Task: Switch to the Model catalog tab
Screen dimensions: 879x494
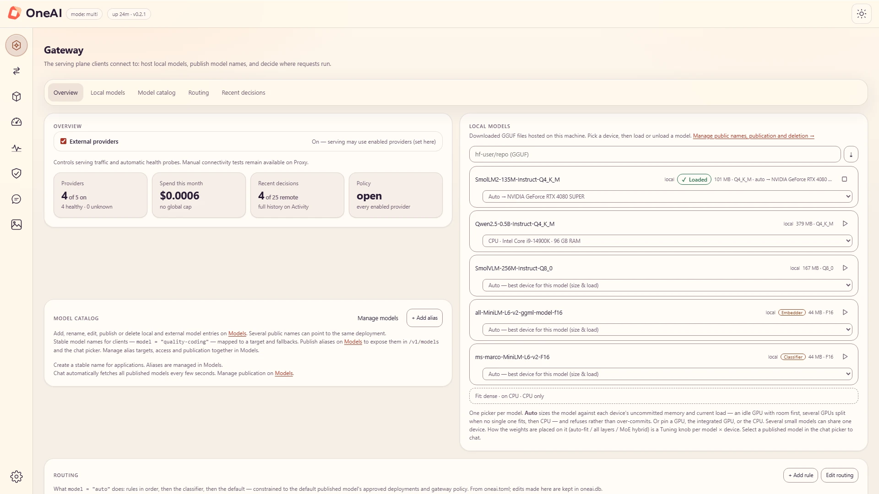Action: pos(157,92)
